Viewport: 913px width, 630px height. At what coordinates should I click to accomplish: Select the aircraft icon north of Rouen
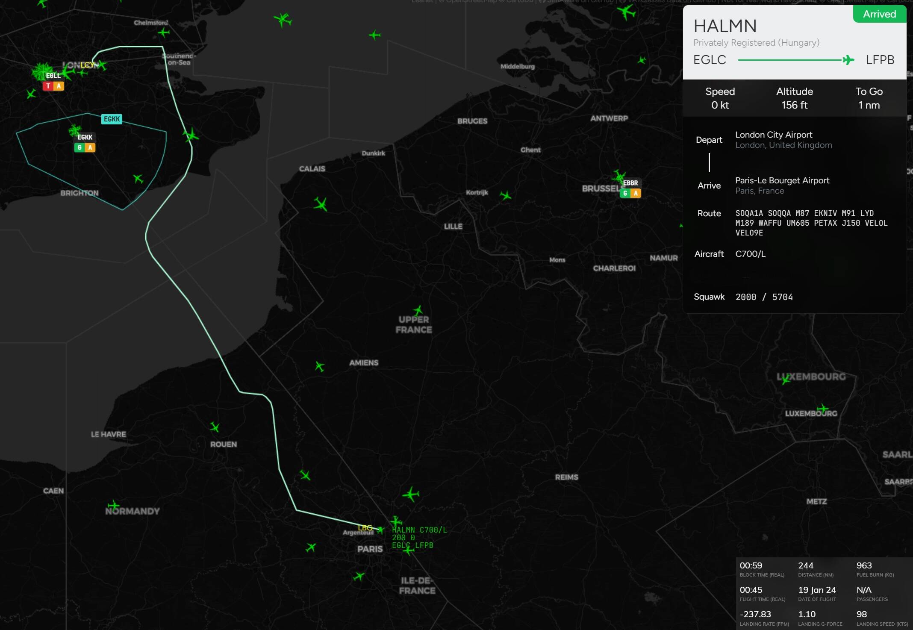click(x=215, y=427)
